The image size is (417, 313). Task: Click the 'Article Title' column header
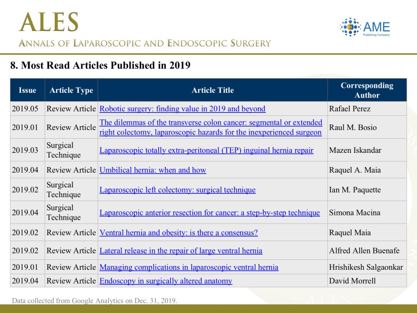tap(213, 90)
